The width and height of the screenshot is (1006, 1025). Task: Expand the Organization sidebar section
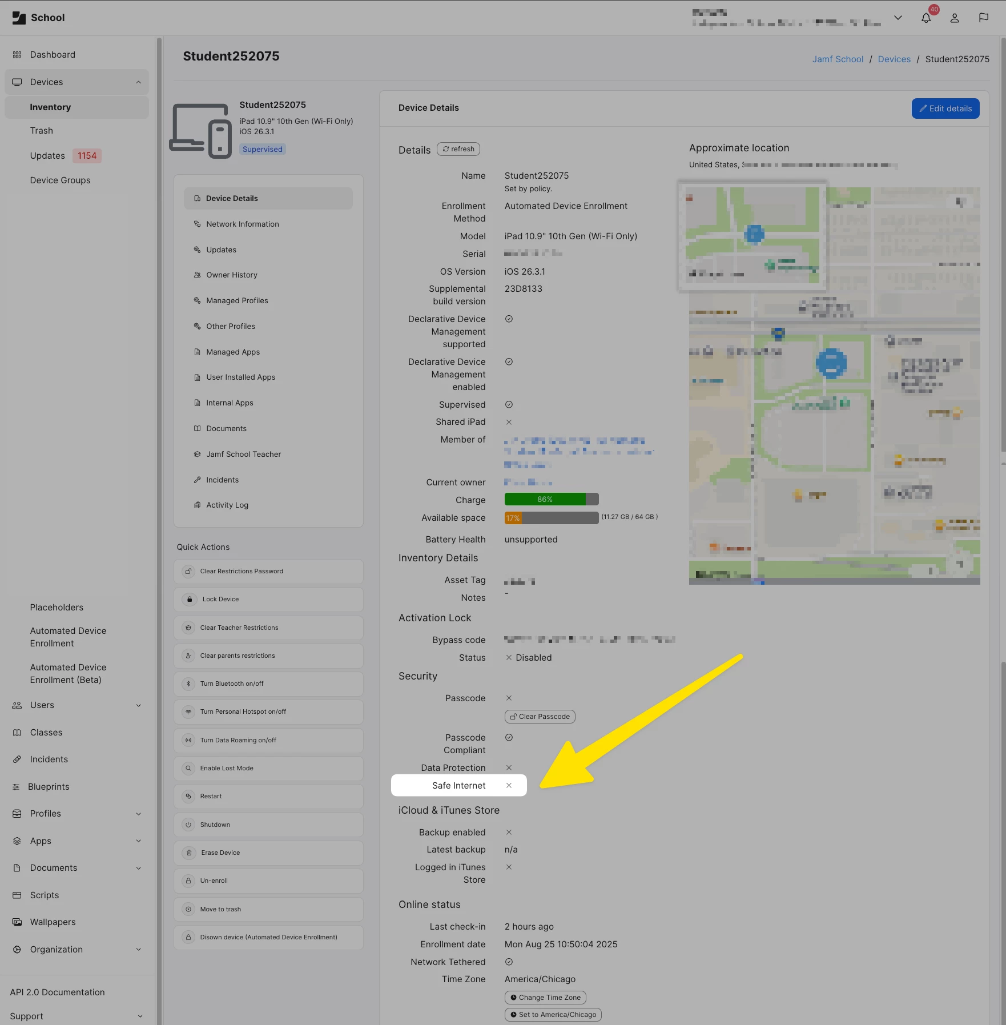coord(138,950)
